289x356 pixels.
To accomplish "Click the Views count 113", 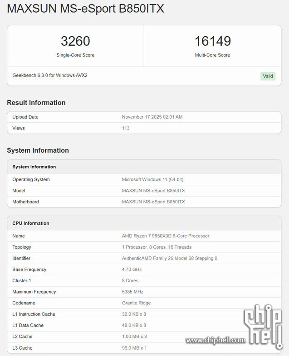I will pyautogui.click(x=126, y=128).
